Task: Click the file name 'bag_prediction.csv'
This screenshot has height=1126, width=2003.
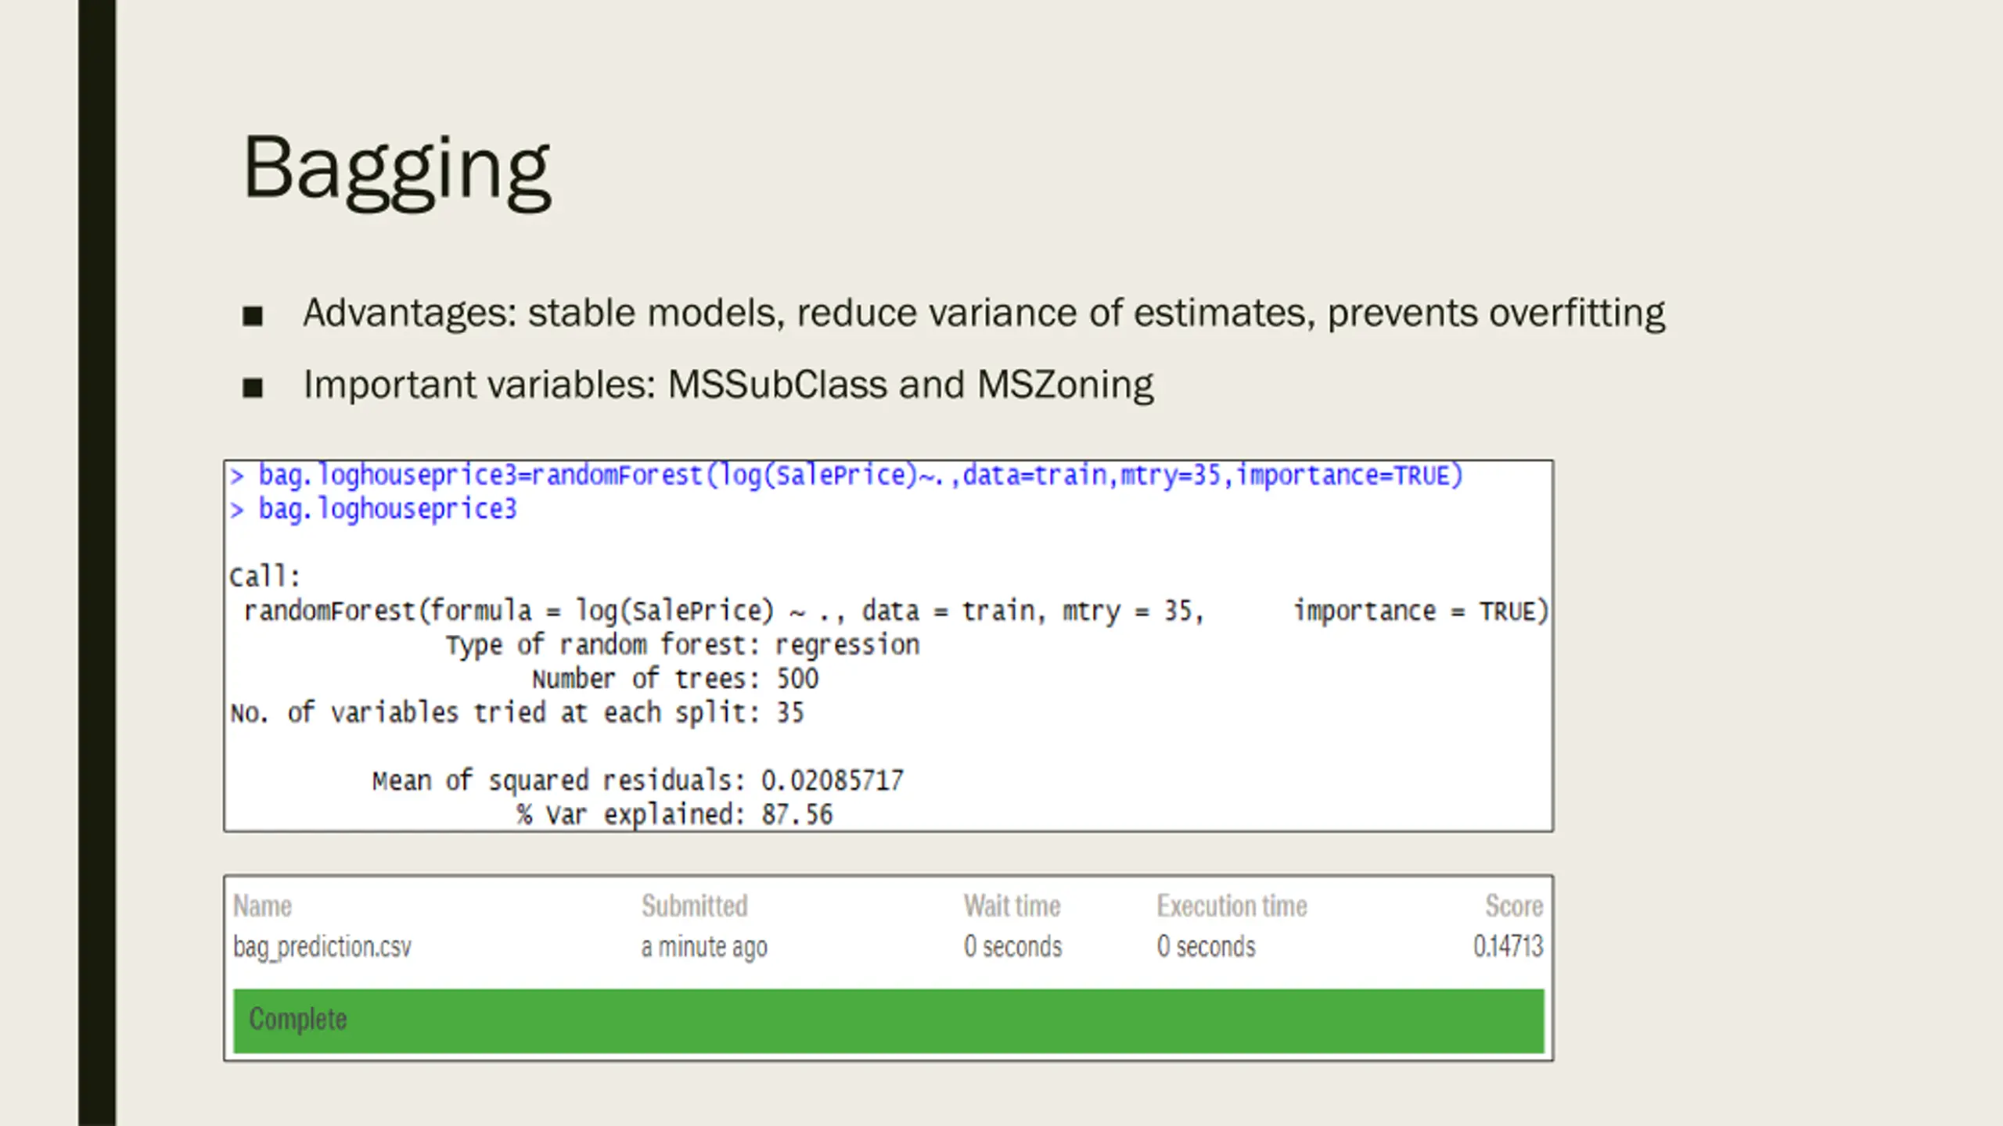Action: coord(322,947)
